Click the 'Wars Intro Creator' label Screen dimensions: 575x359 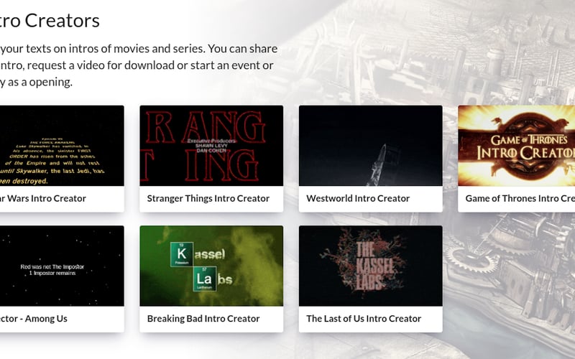[46, 199]
